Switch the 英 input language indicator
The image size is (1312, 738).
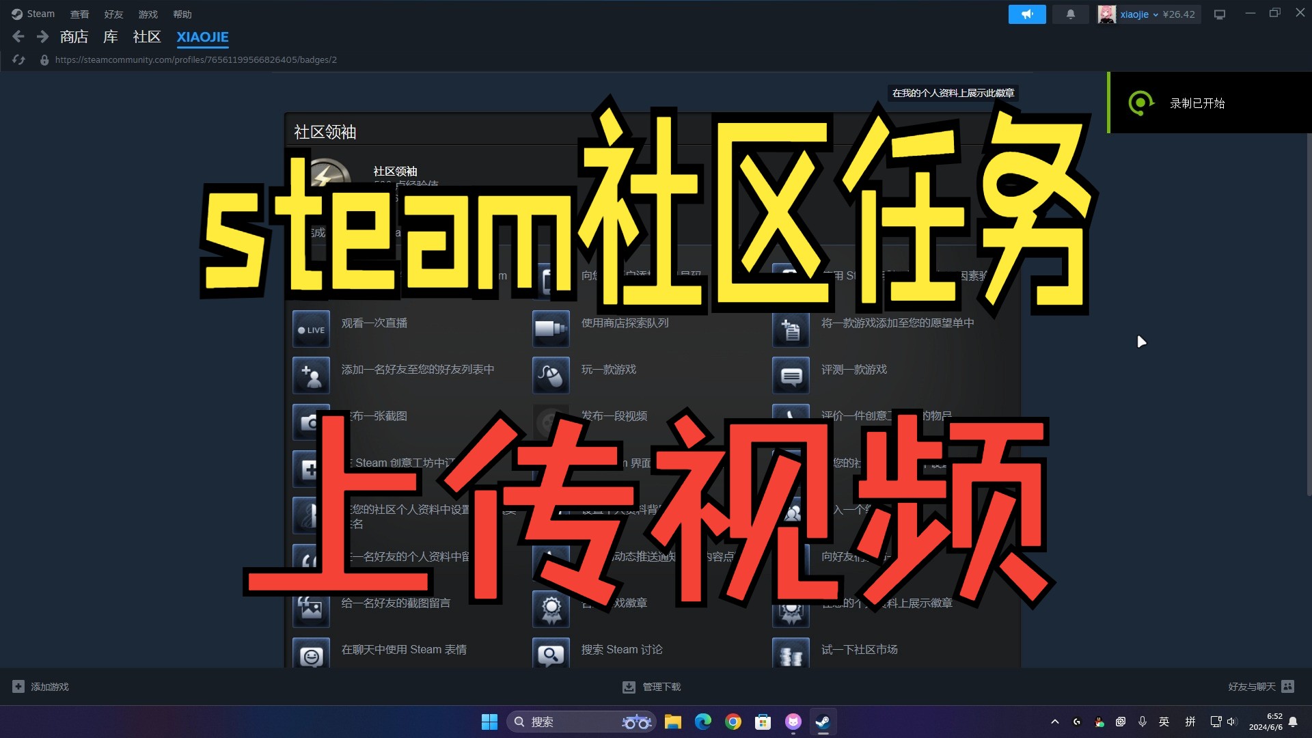tap(1164, 722)
